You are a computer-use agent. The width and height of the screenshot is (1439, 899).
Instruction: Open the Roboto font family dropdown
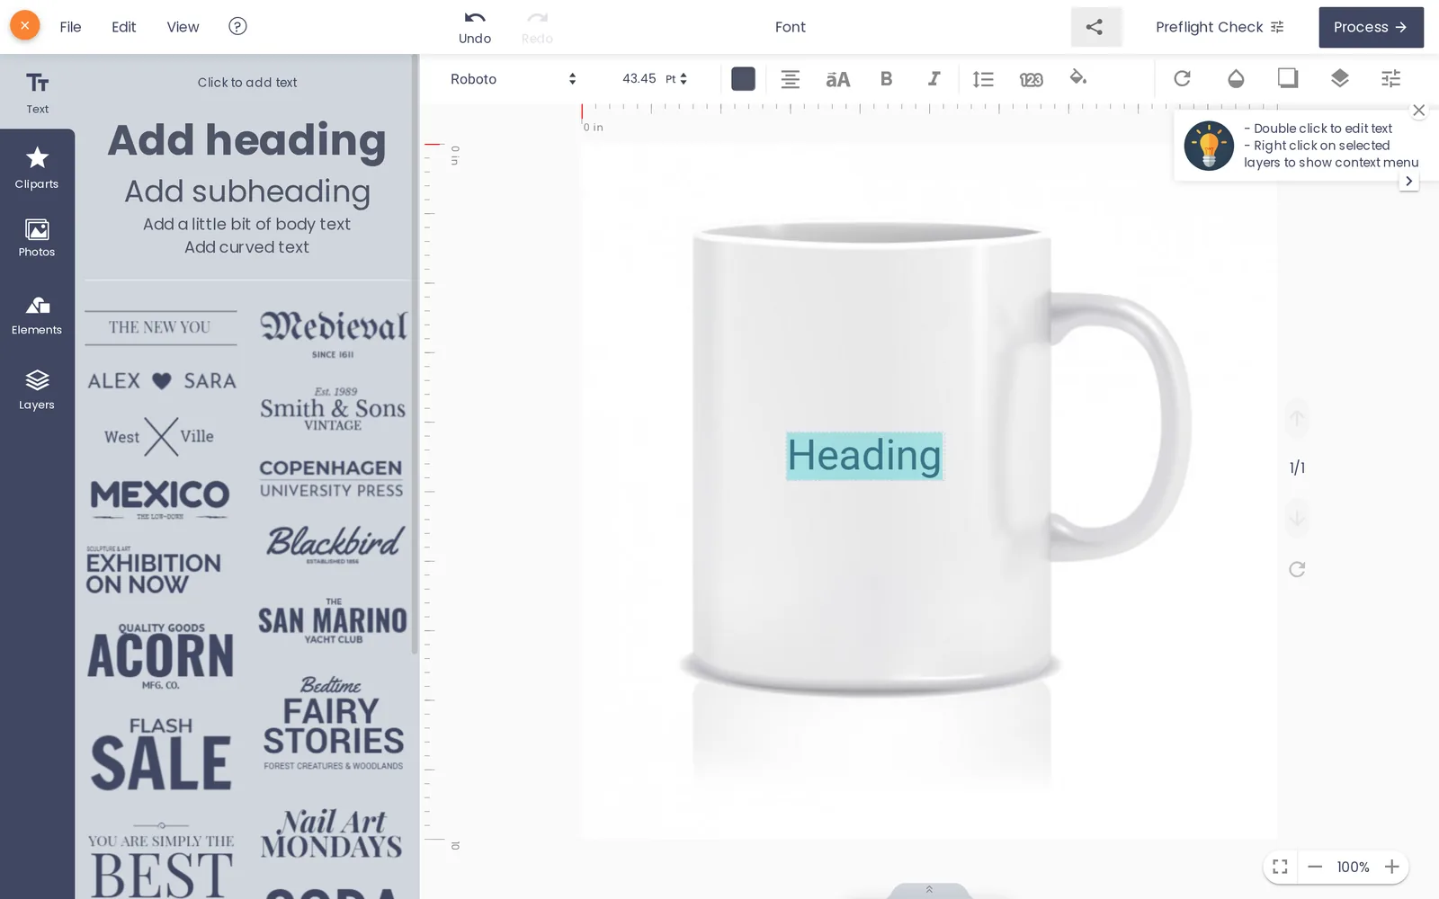pos(513,79)
